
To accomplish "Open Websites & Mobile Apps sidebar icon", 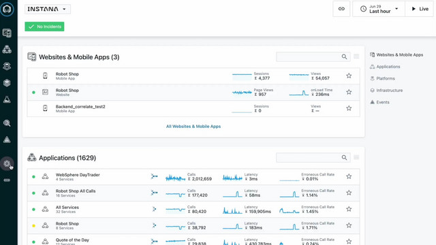I will [7, 33].
